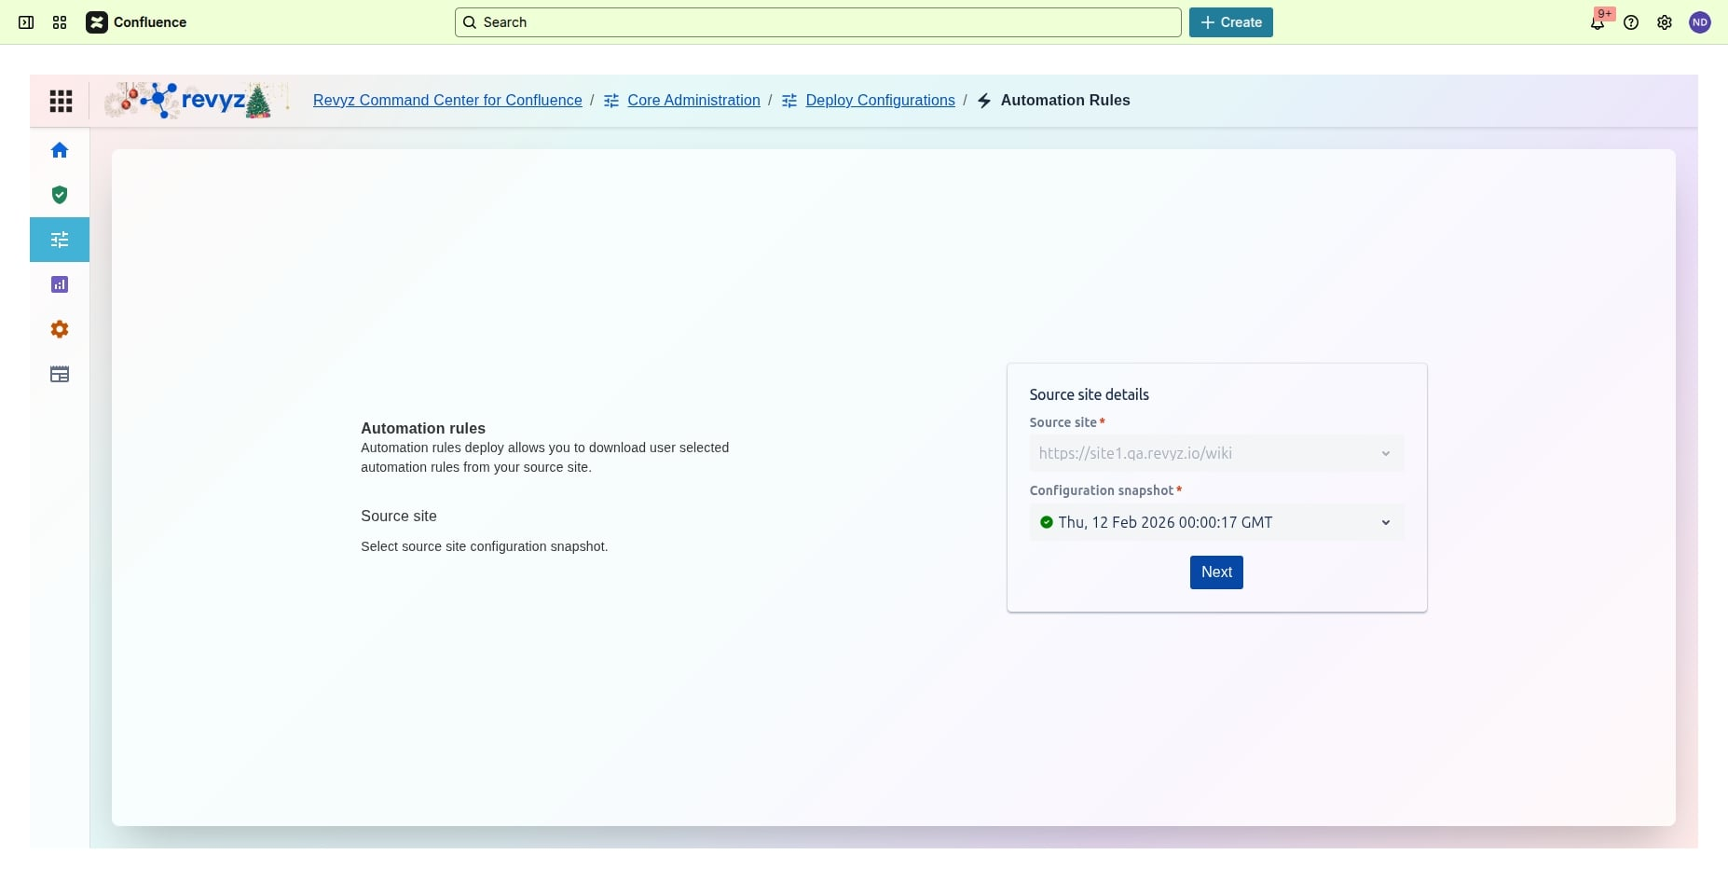Open the Revyz nine-dot apps grid
This screenshot has width=1728, height=896.
pyautogui.click(x=61, y=101)
